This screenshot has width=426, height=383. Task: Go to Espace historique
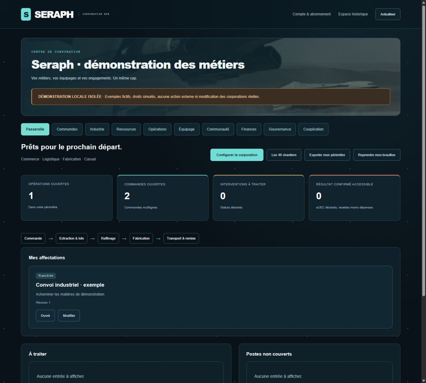pyautogui.click(x=353, y=14)
